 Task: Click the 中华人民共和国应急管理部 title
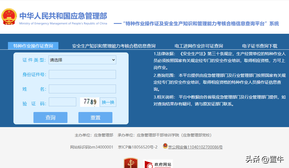pos(63,16)
